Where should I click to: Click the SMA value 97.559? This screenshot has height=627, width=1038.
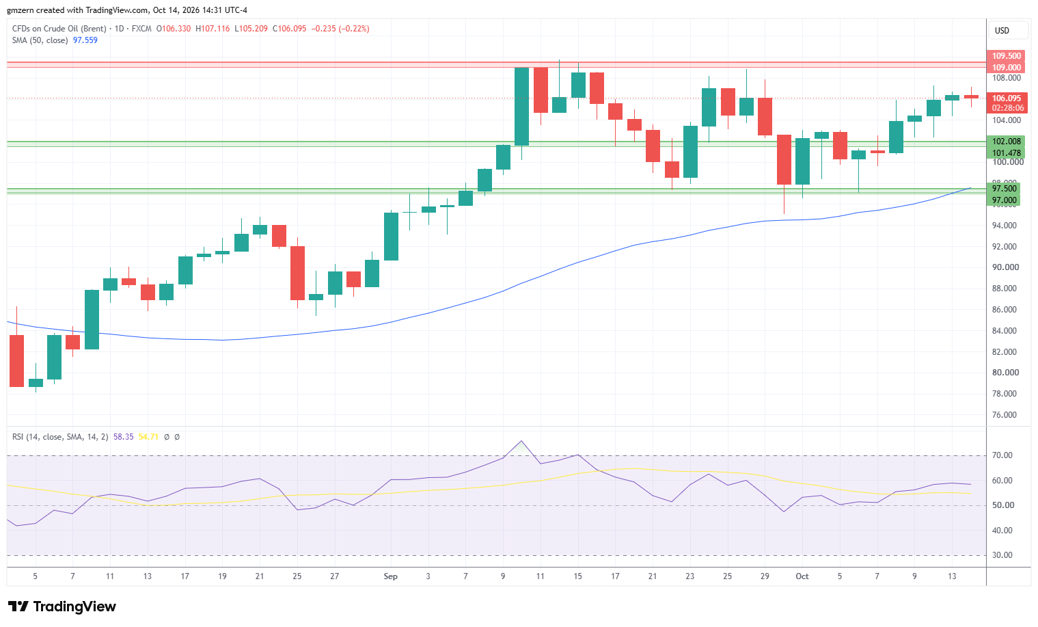pos(85,40)
